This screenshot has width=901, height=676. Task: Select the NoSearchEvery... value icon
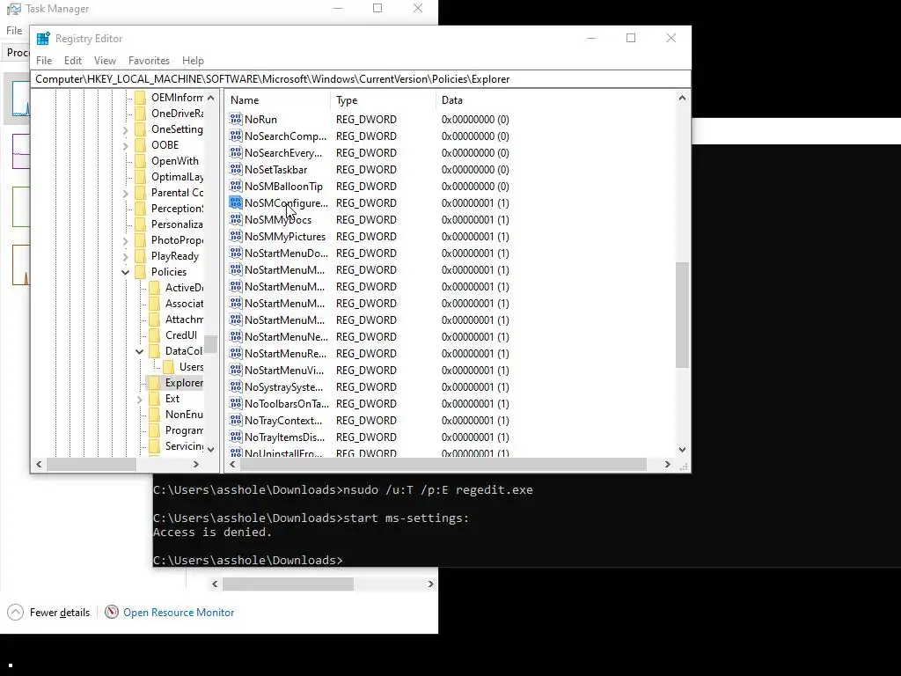pos(236,152)
